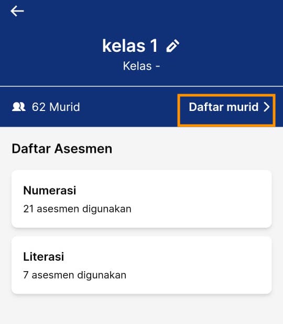The width and height of the screenshot is (283, 324).
Task: Click the number 62 in student count
Action: [38, 107]
